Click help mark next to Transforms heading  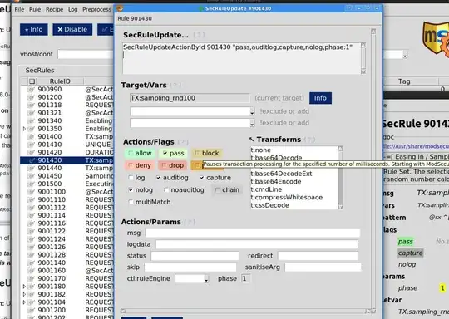point(309,140)
